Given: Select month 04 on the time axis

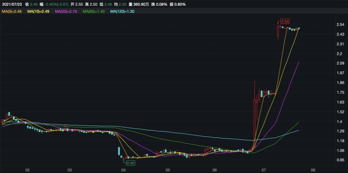Looking at the screenshot, I should (x=123, y=170).
